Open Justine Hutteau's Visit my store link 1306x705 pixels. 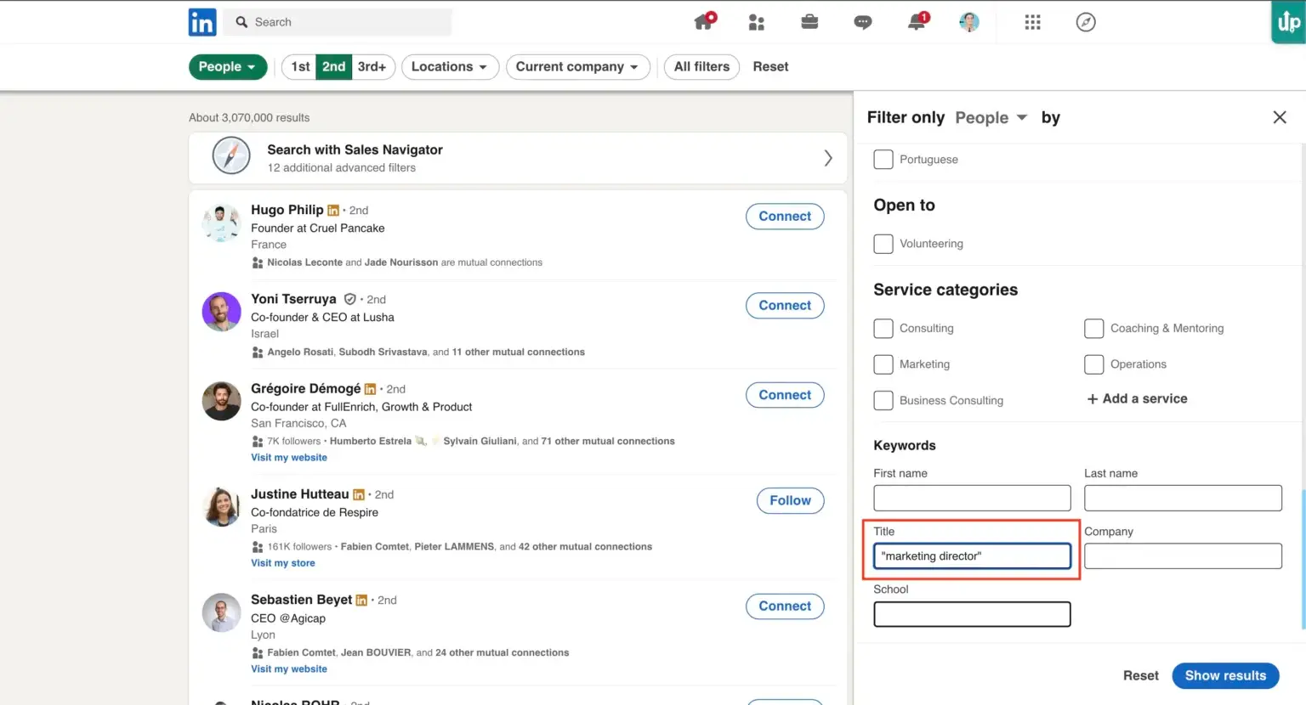[x=283, y=563]
